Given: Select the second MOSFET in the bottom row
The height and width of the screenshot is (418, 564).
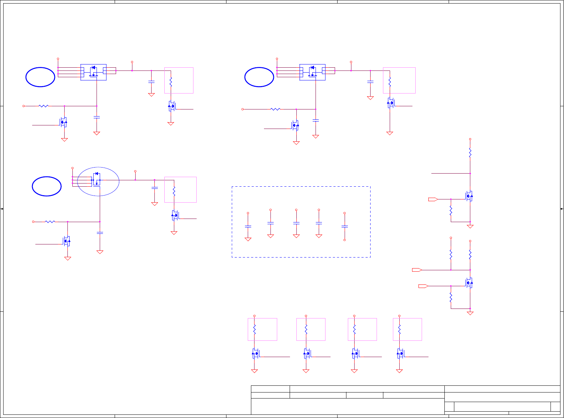Looking at the screenshot, I should 307,354.
